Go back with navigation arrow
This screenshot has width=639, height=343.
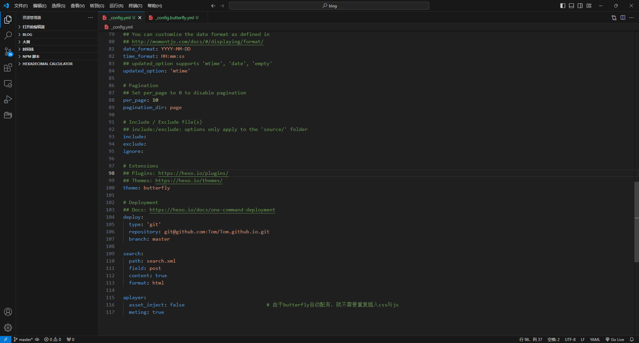[213, 6]
